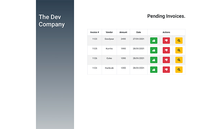This screenshot has height=129, width=224.
Task: Reject invoice 1126 from Coles
Action: click(x=166, y=60)
